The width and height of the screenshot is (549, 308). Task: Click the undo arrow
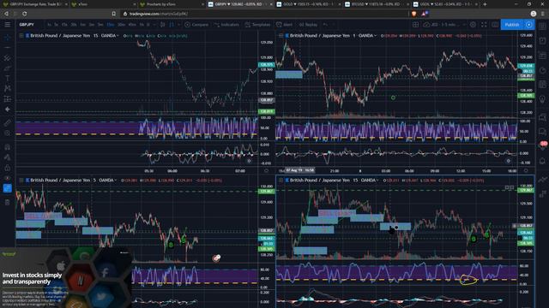coord(326,25)
